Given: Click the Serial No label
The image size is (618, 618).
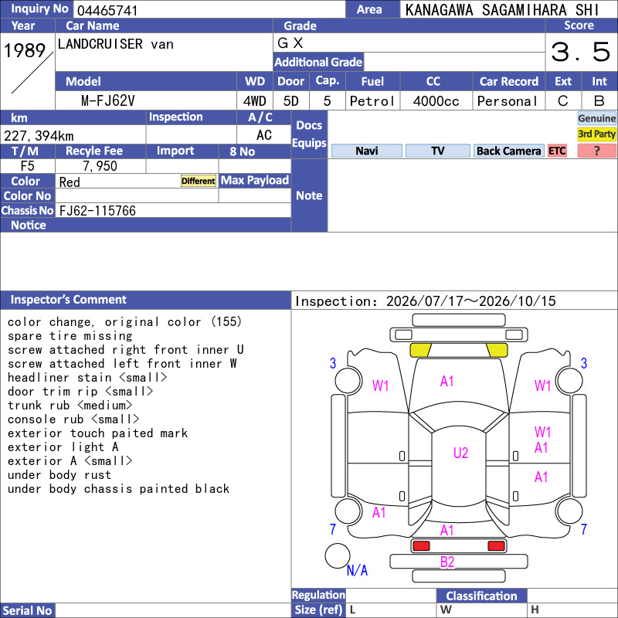Looking at the screenshot, I should 27,610.
